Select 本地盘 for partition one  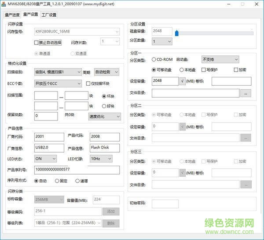pos(182,70)
